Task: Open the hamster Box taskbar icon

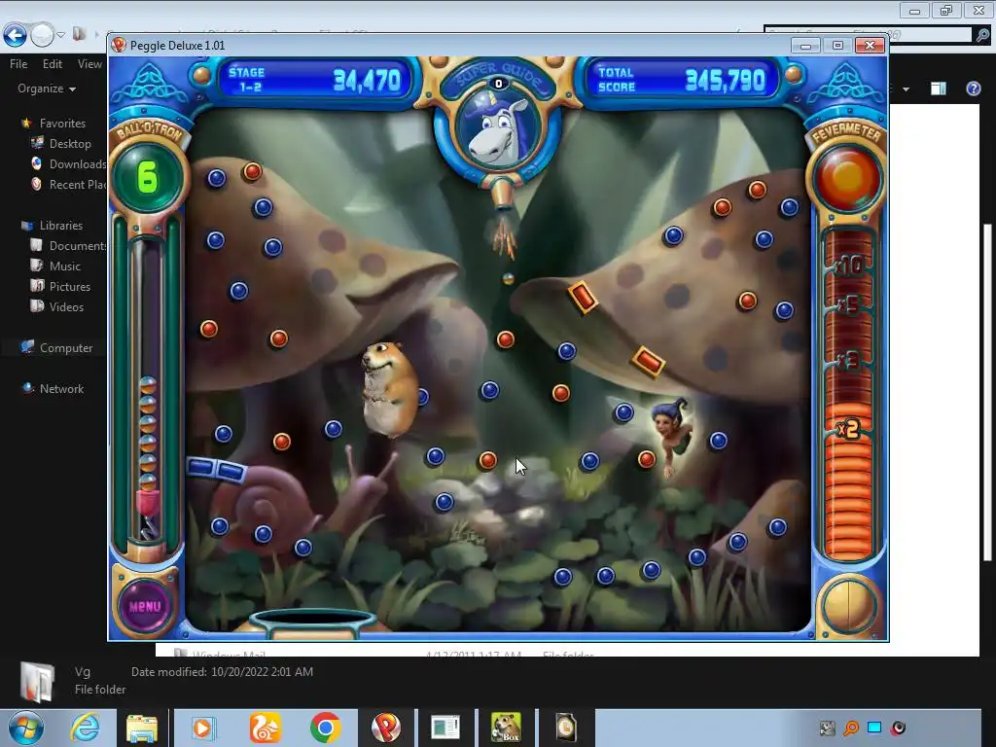Action: tap(506, 728)
